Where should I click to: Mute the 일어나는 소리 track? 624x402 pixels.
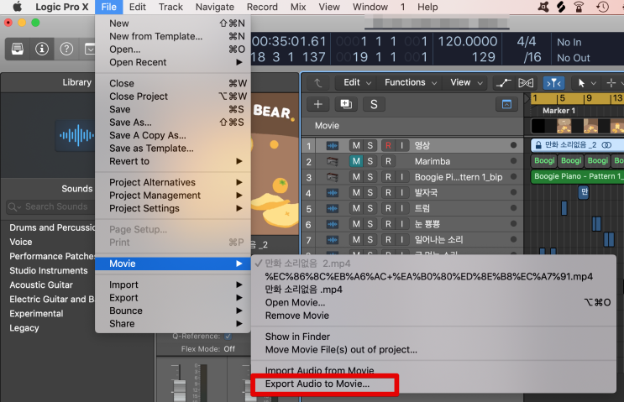[x=356, y=240]
